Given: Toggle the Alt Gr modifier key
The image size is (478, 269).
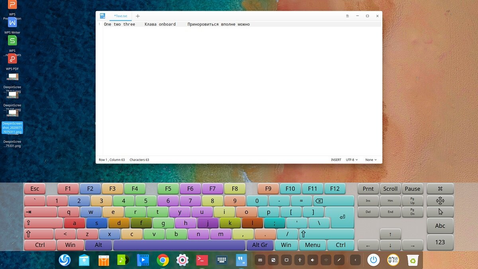Looking at the screenshot, I should coord(260,245).
